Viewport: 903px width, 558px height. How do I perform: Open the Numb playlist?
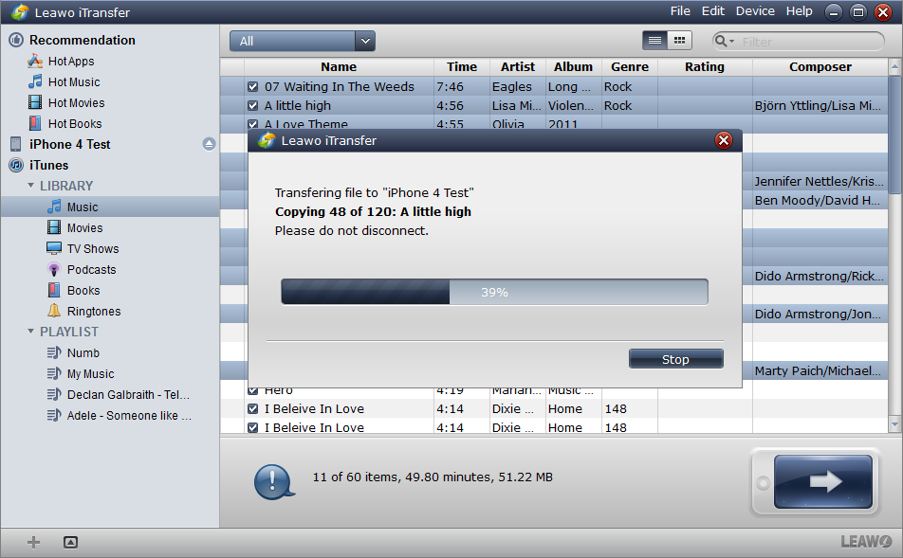pos(83,353)
